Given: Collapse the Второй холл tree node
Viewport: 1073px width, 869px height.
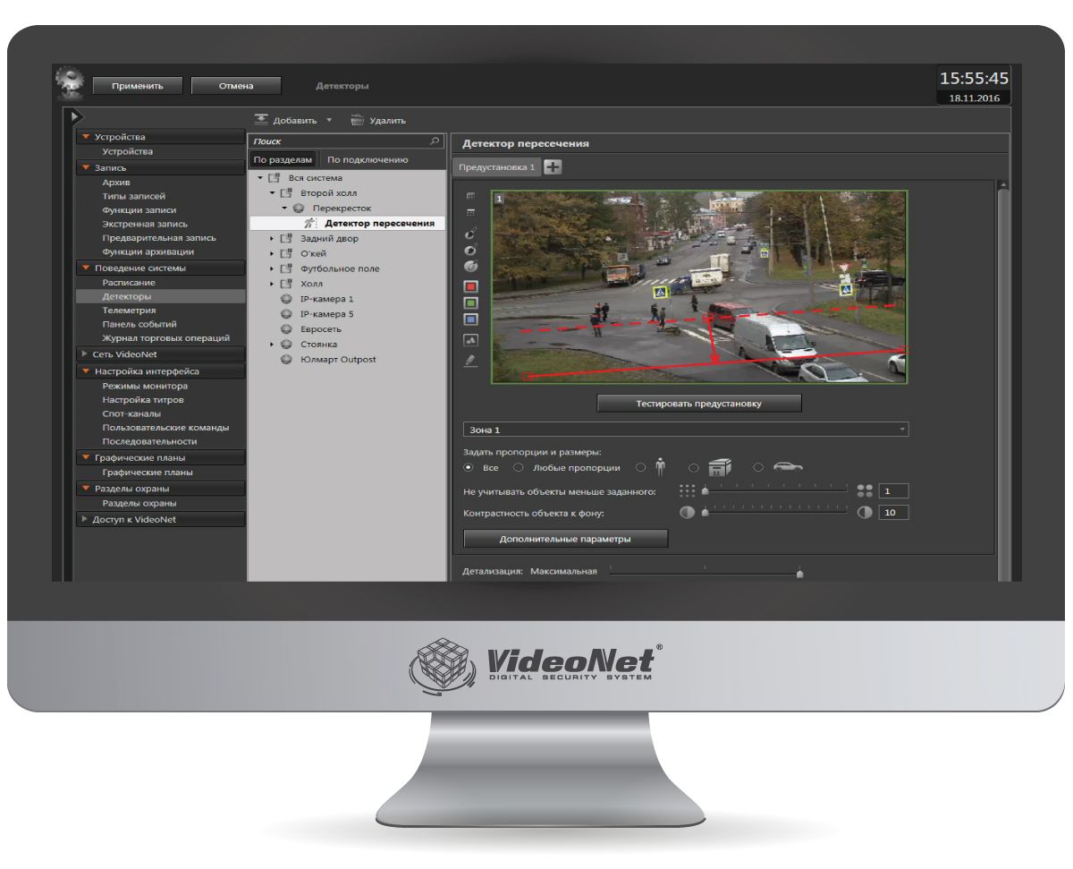Looking at the screenshot, I should coord(272,192).
